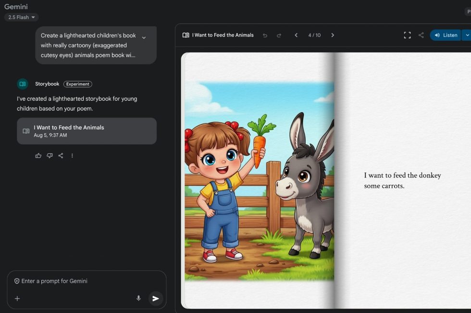
Task: Click the undo arrow in the storybook toolbar
Action: click(x=265, y=35)
